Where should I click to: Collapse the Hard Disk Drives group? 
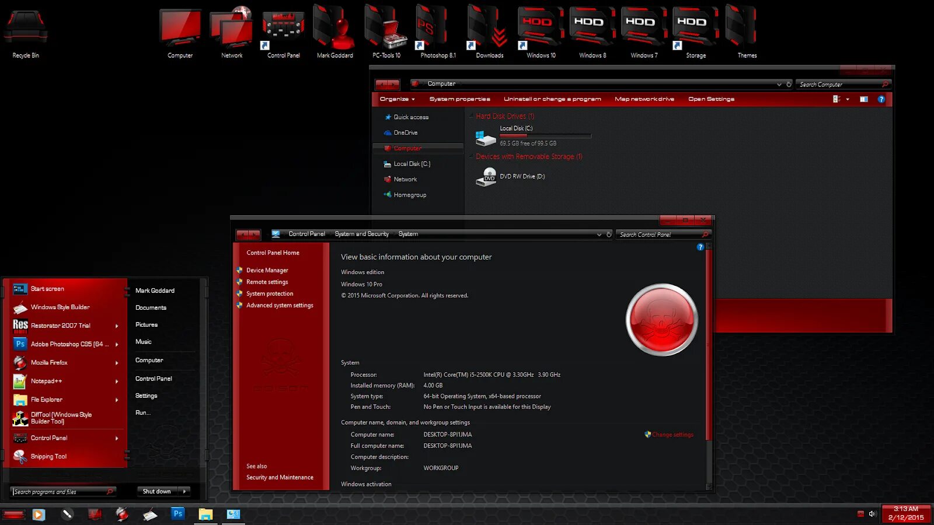pos(471,116)
